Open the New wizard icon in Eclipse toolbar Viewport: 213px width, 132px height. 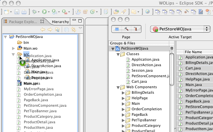click(x=7, y=12)
